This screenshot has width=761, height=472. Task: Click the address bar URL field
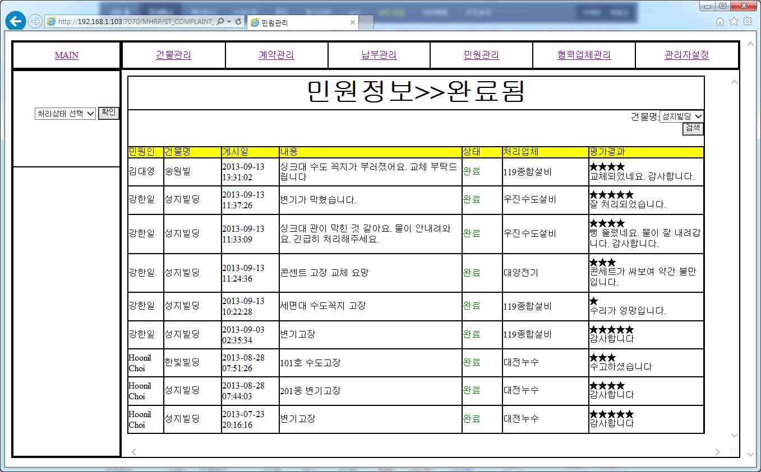click(x=135, y=21)
